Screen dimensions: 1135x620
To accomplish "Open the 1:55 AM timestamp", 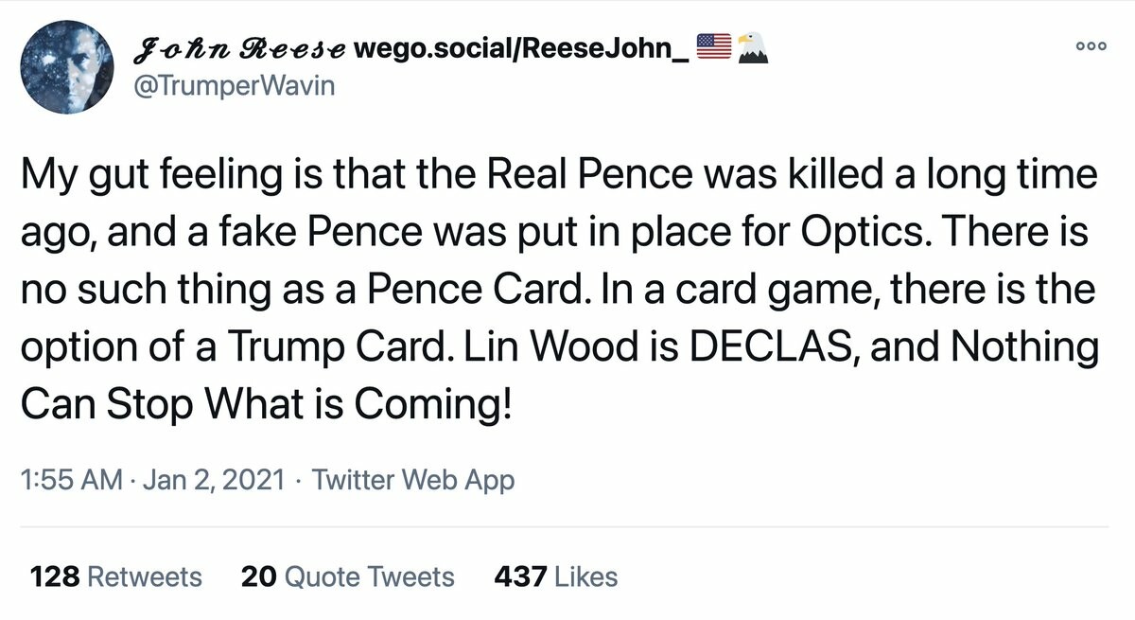I will pyautogui.click(x=71, y=480).
